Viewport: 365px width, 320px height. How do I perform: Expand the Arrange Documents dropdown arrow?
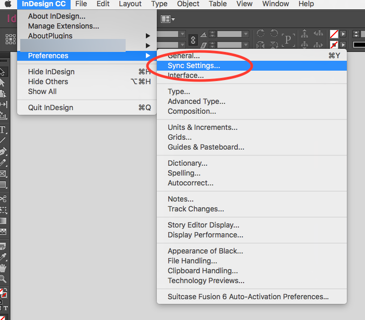click(173, 20)
